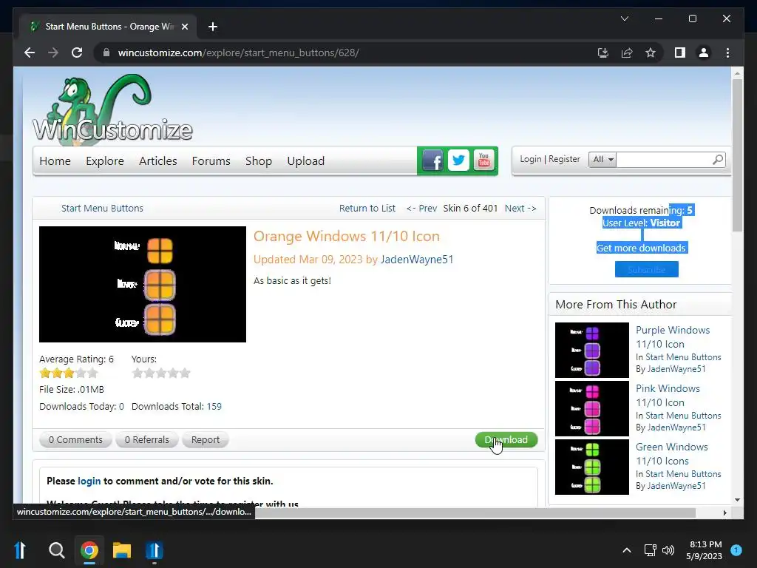Share this page using the share icon

(x=627, y=53)
